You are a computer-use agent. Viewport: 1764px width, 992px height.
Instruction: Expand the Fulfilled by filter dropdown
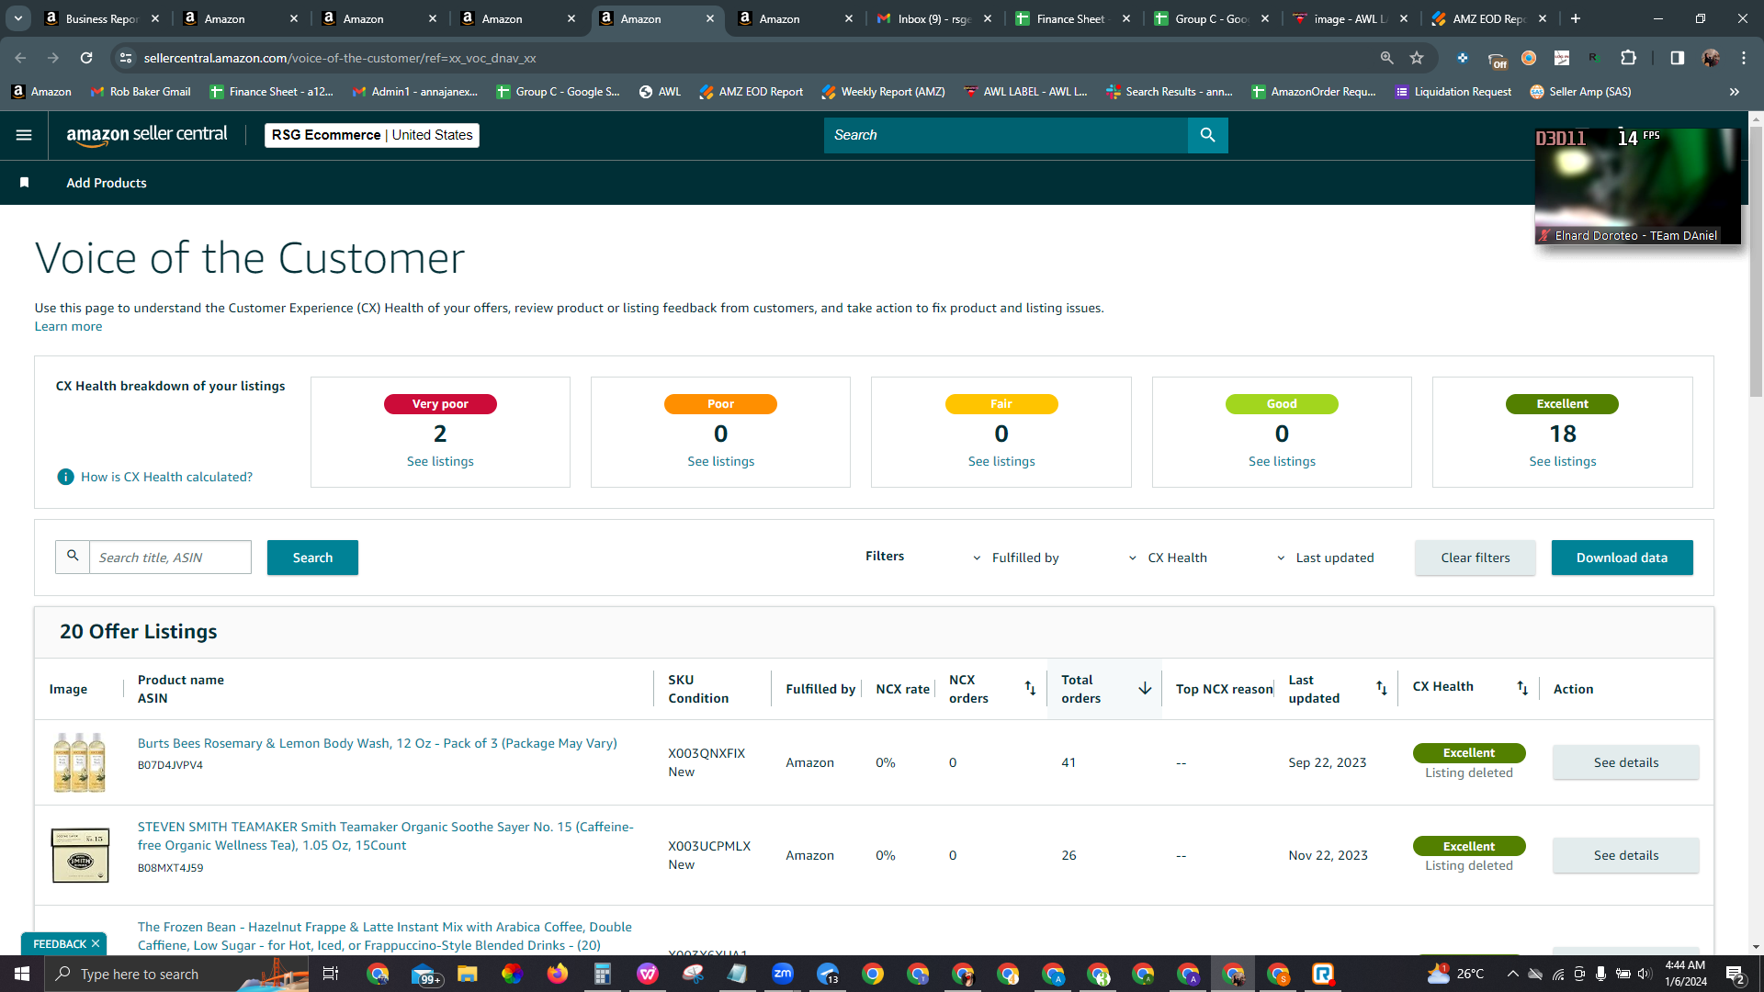1016,558
